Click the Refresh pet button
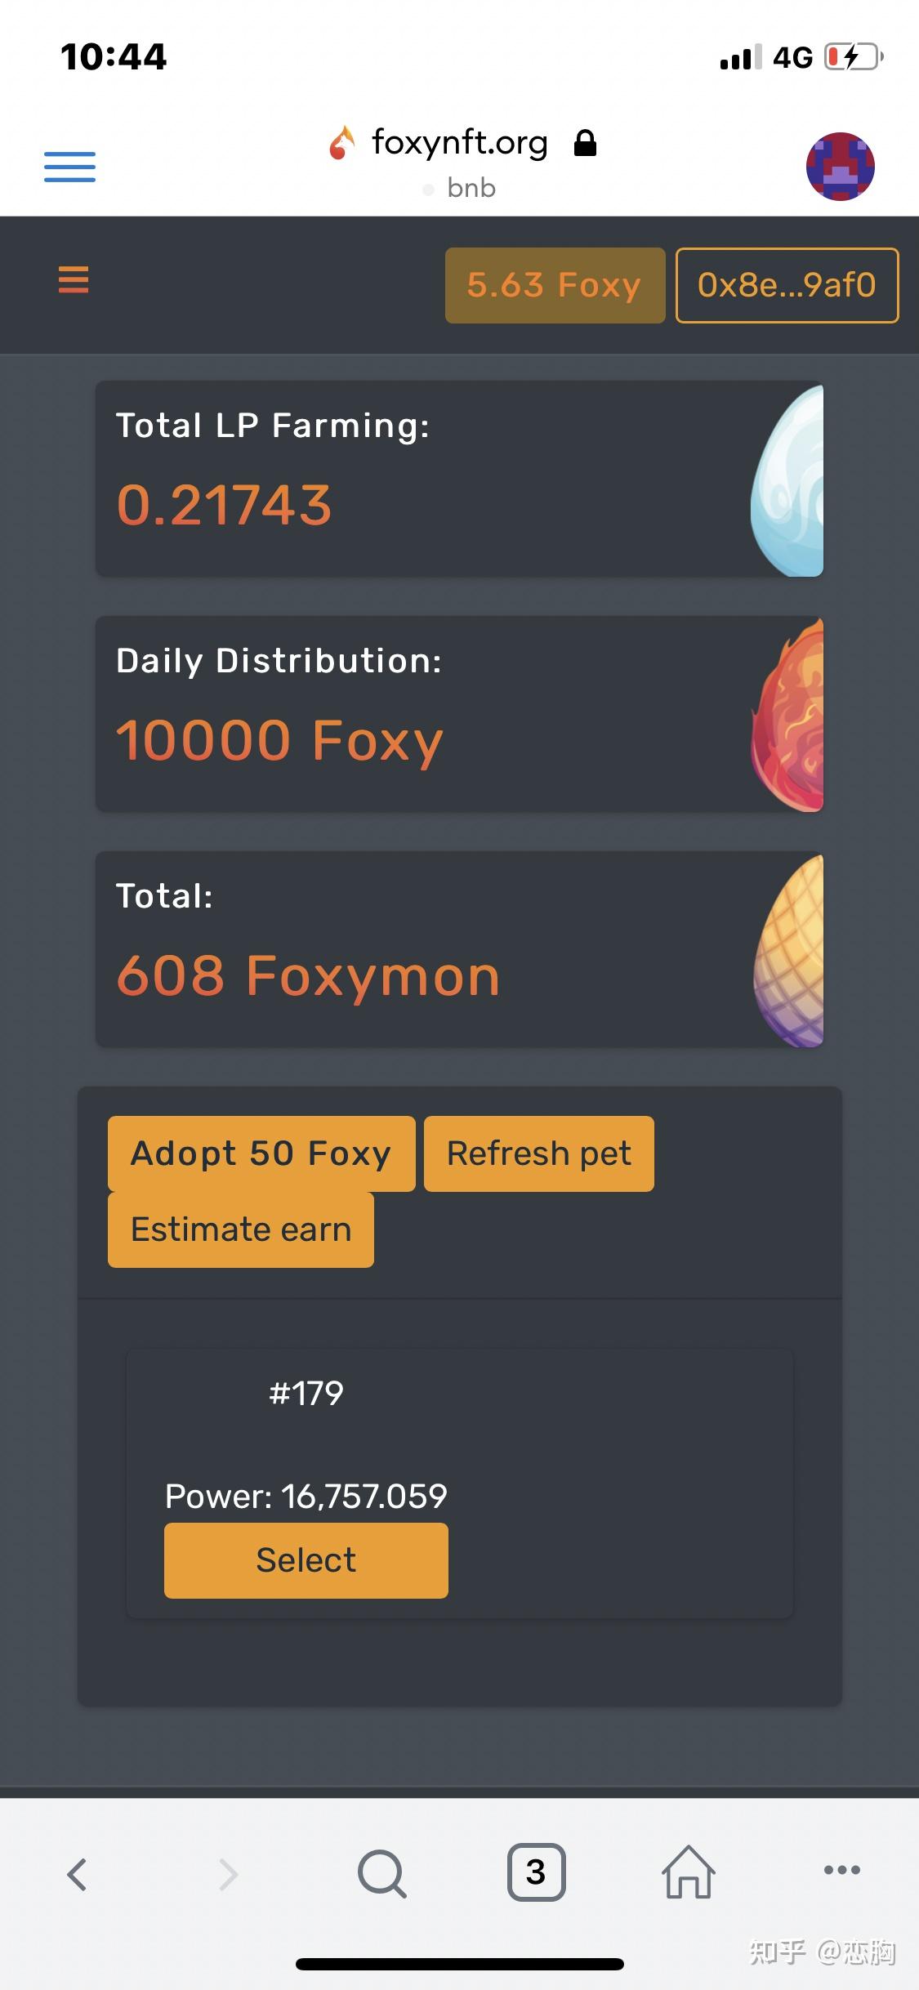The image size is (919, 1990). 539,1153
